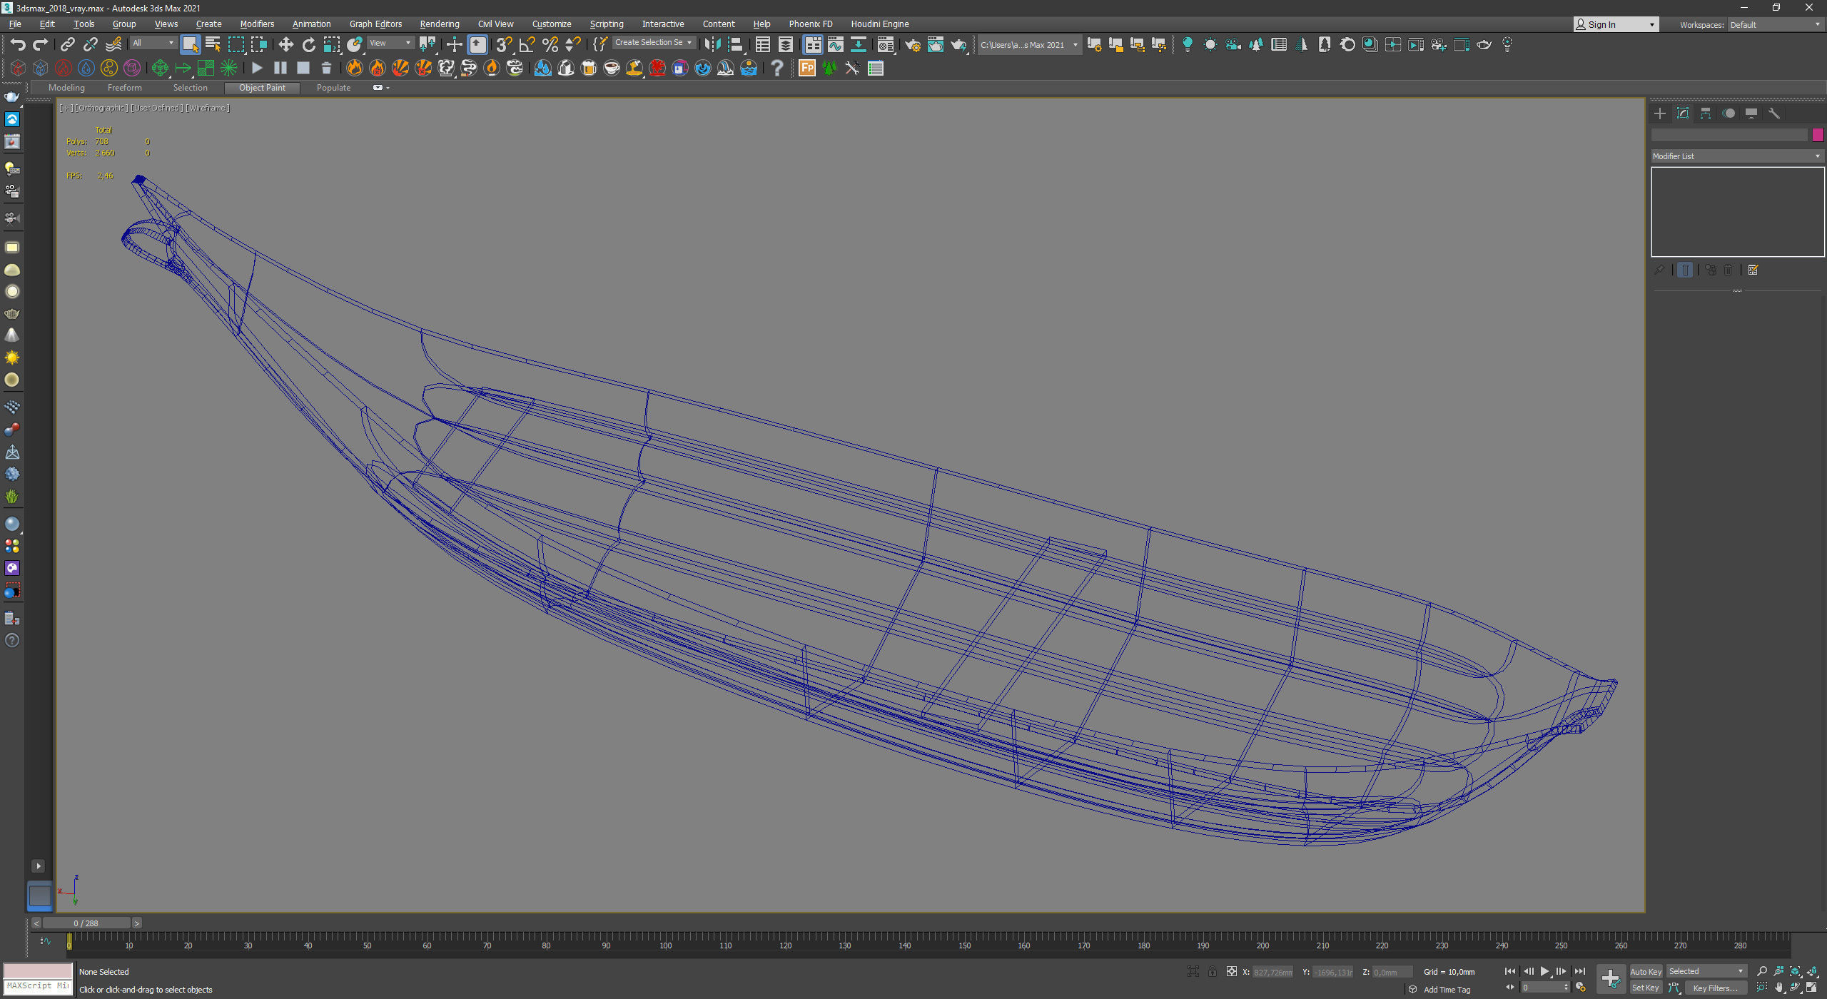
Task: Select the Move transform tool
Action: [285, 45]
